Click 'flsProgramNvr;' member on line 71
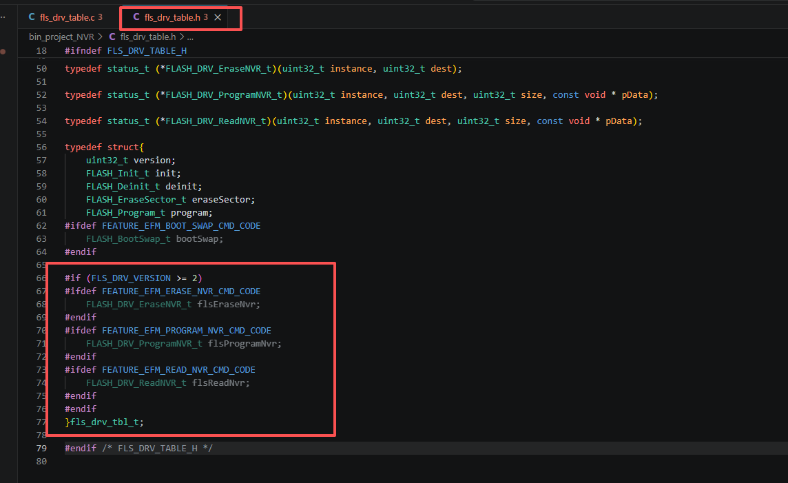Image resolution: width=788 pixels, height=483 pixels. click(245, 343)
